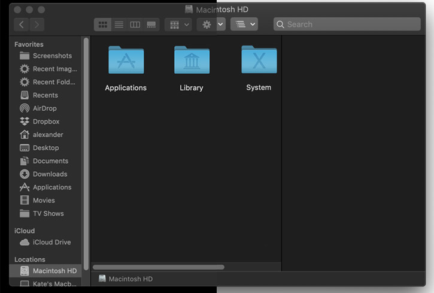Click the Screenshots folder icon in sidebar
Image resolution: width=434 pixels, height=293 pixels.
(x=25, y=56)
